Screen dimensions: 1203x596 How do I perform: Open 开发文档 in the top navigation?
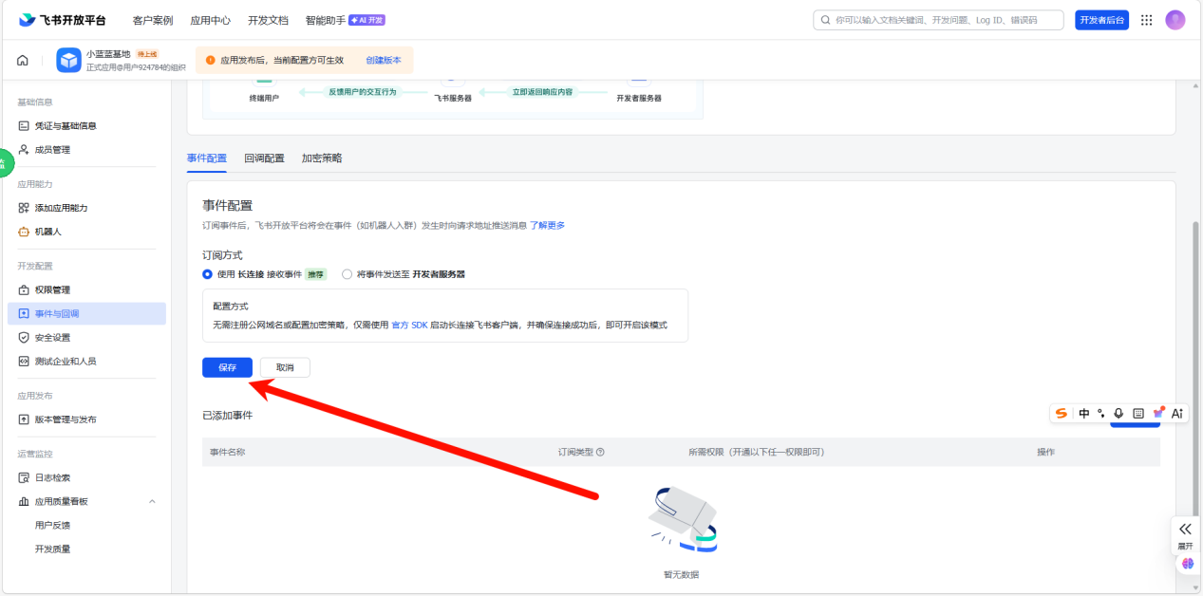(x=268, y=20)
